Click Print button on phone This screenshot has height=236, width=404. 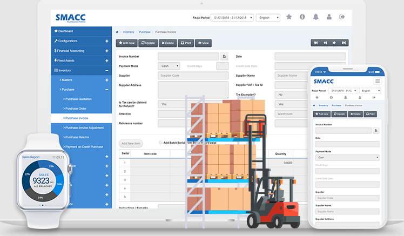(371, 114)
